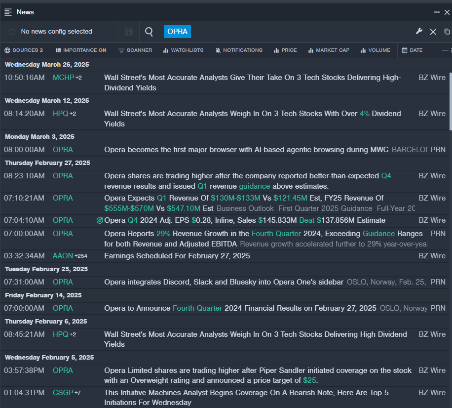Click the Thursday February 27, 2025 date header
The image size is (452, 408).
point(47,163)
